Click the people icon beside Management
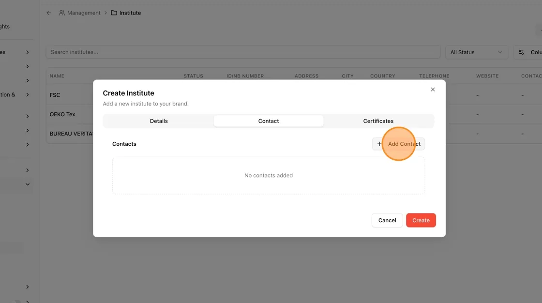Screen dimensions: 542x303 click(x=61, y=13)
